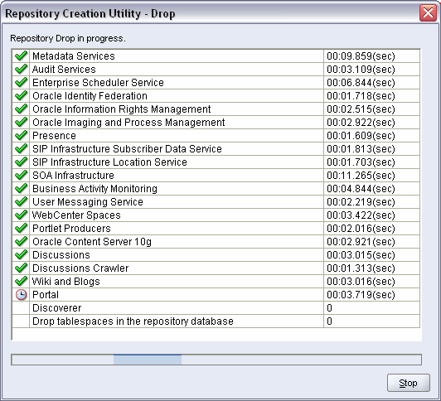Click the checkmark in the Discussions row

point(21,254)
